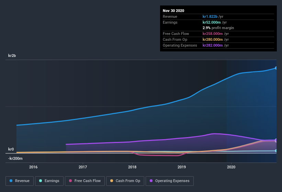The height and width of the screenshot is (192, 282).
Task: Click the kr1.822b revenue value
Action: (x=210, y=16)
